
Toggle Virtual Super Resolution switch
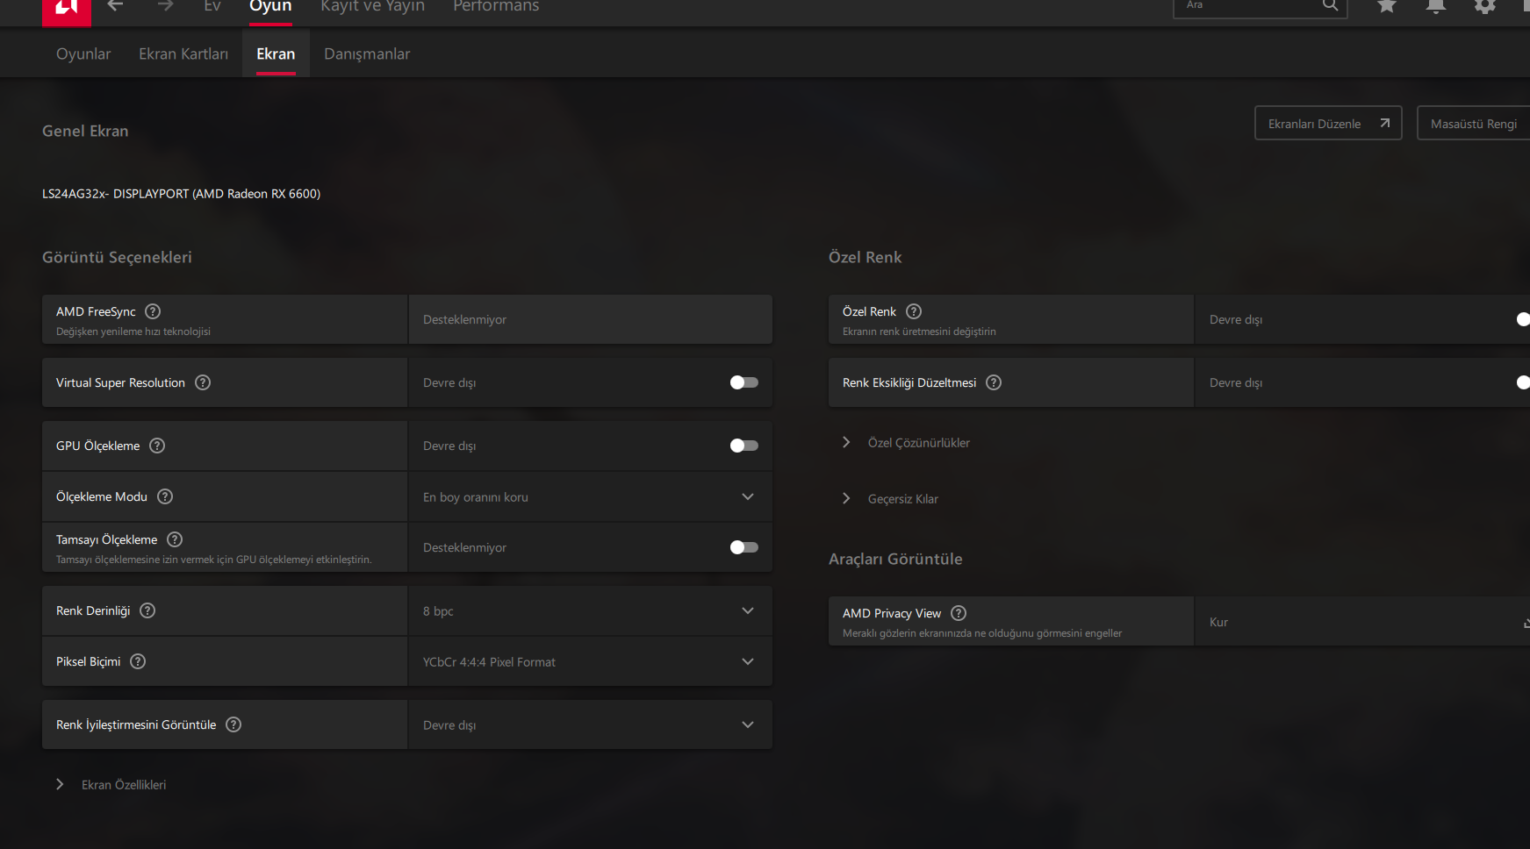744,382
